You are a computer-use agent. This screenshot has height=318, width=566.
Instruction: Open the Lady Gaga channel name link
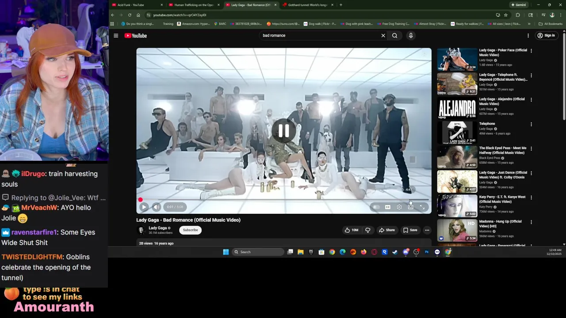tap(158, 228)
